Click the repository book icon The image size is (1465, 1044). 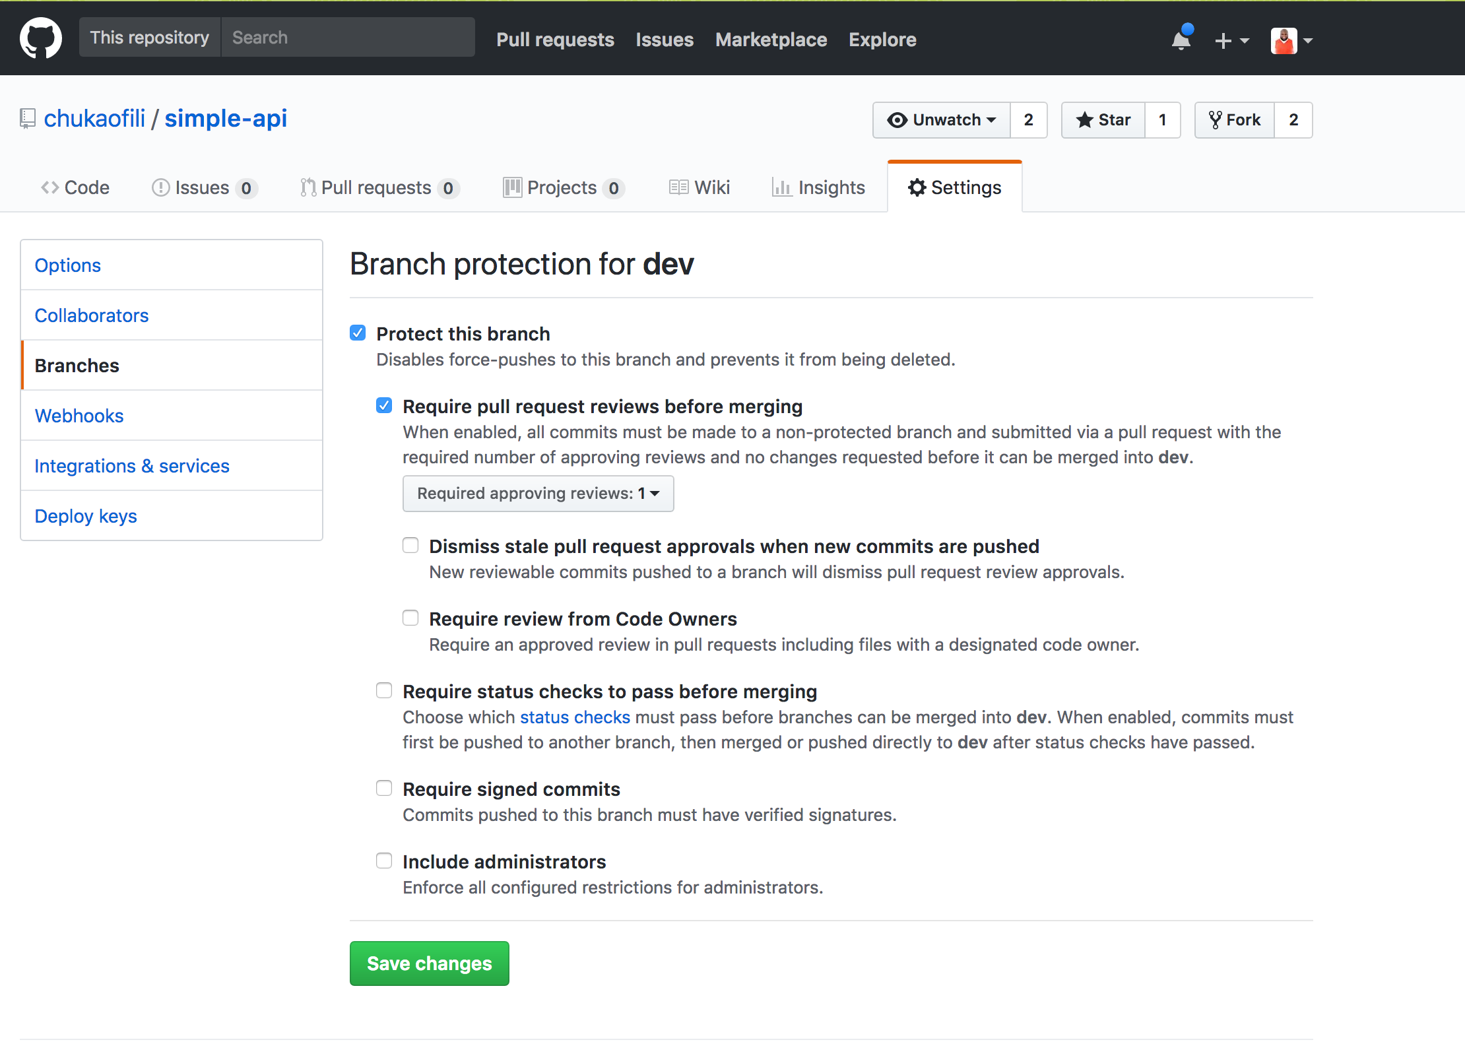[27, 119]
